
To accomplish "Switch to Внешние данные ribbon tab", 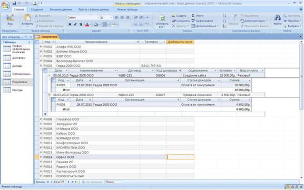I will point(61,9).
